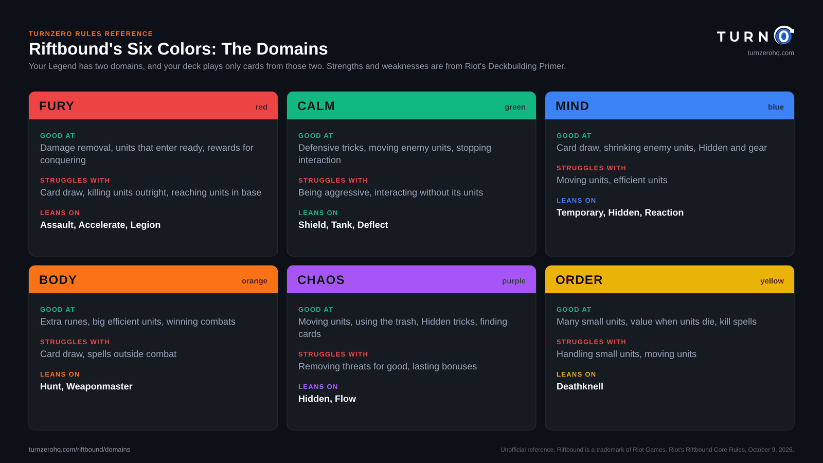Click Calm's 'Defensive tricks' strengths text
The height and width of the screenshot is (463, 823).
coord(395,154)
